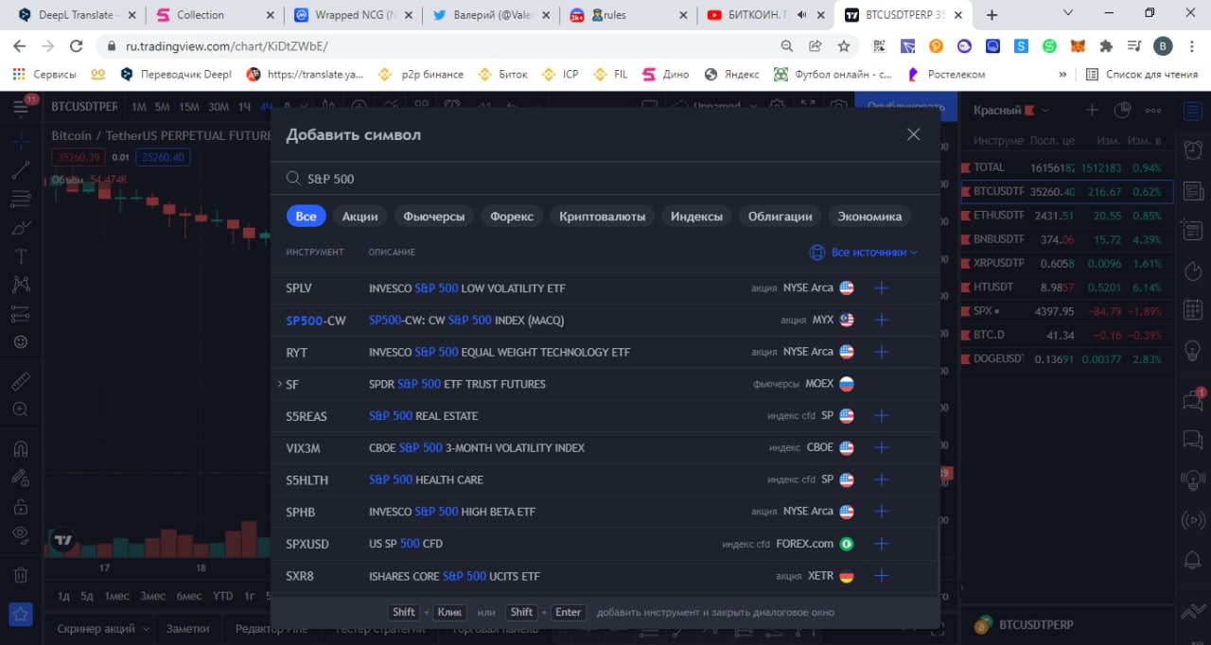
Task: Toggle the eye hide-drawings icon
Action: point(21,533)
